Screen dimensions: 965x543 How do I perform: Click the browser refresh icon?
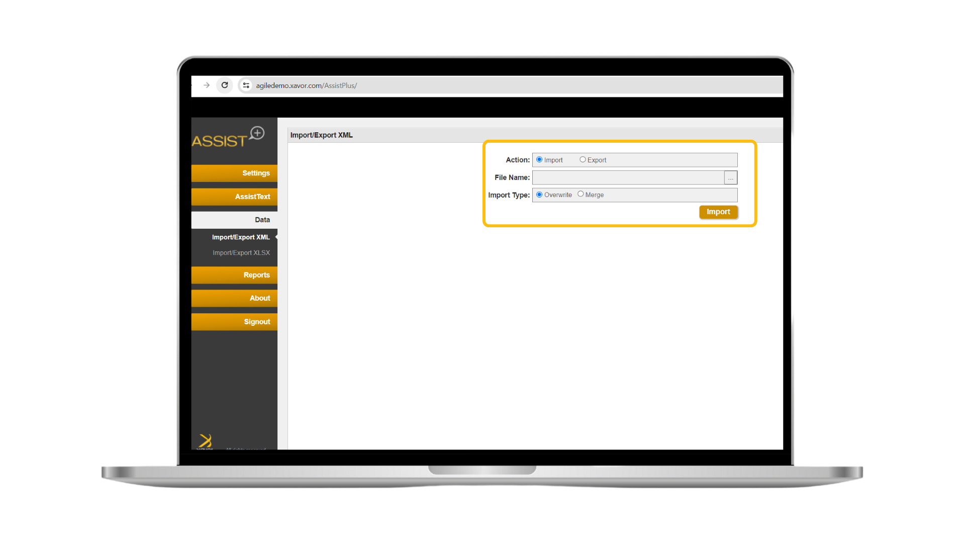[224, 85]
